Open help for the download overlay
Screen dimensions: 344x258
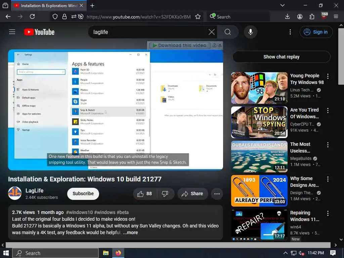[x=214, y=45]
